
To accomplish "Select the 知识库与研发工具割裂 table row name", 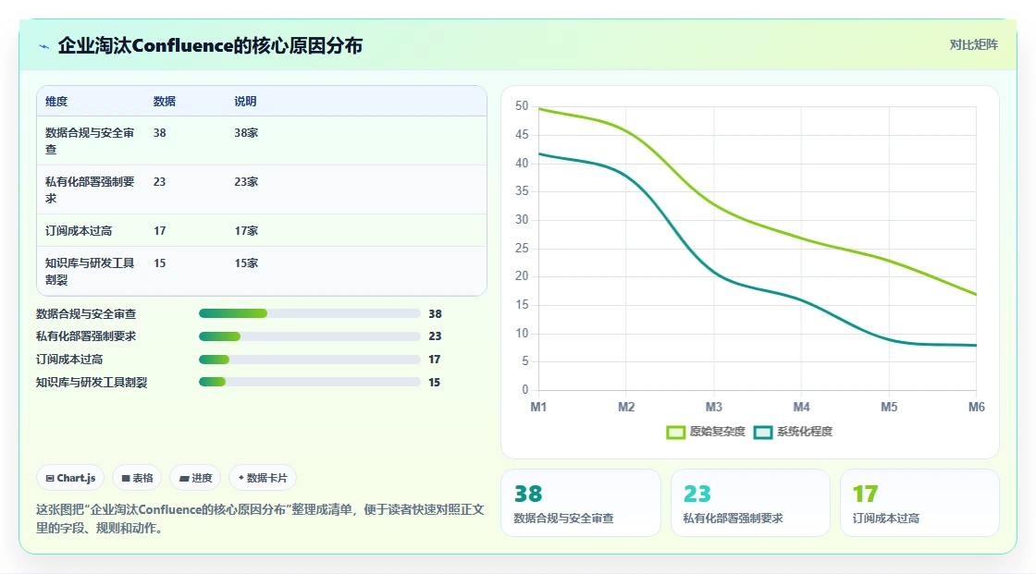I will pyautogui.click(x=90, y=271).
